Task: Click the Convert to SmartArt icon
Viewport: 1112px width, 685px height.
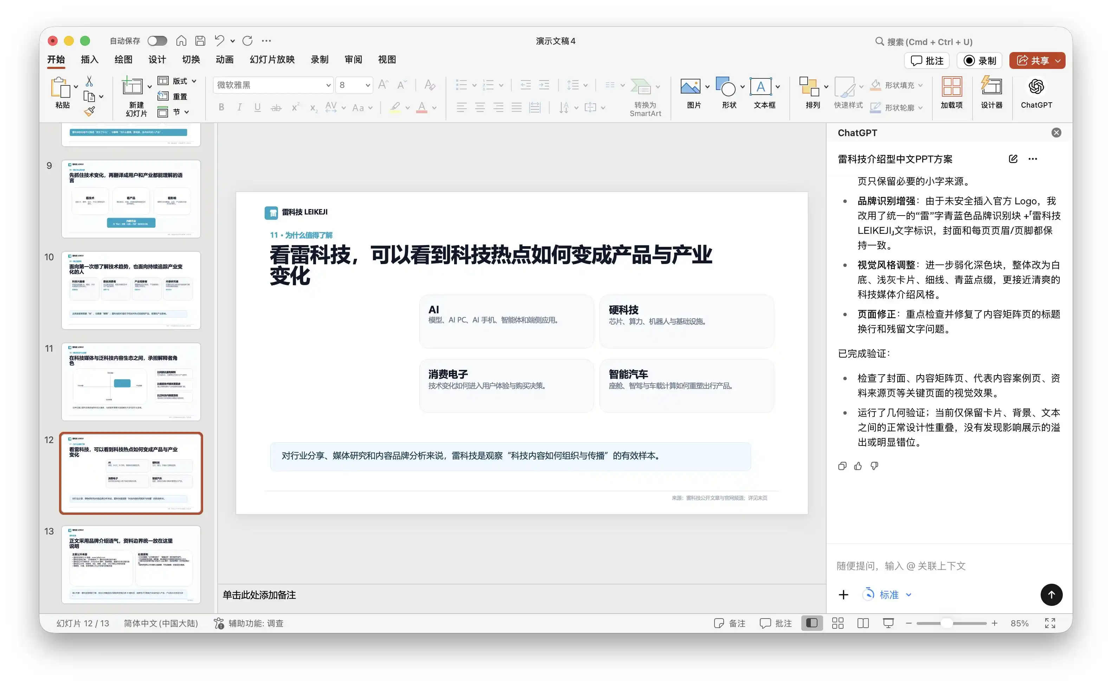Action: [641, 86]
